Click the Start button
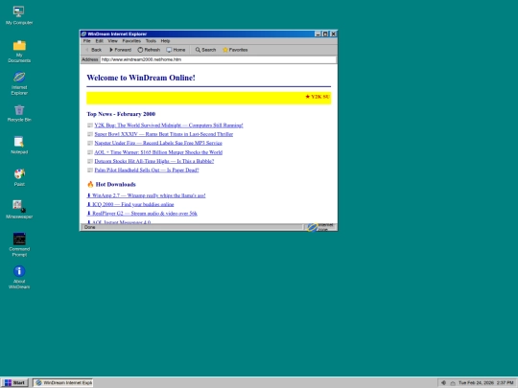The width and height of the screenshot is (518, 388). [x=14, y=382]
